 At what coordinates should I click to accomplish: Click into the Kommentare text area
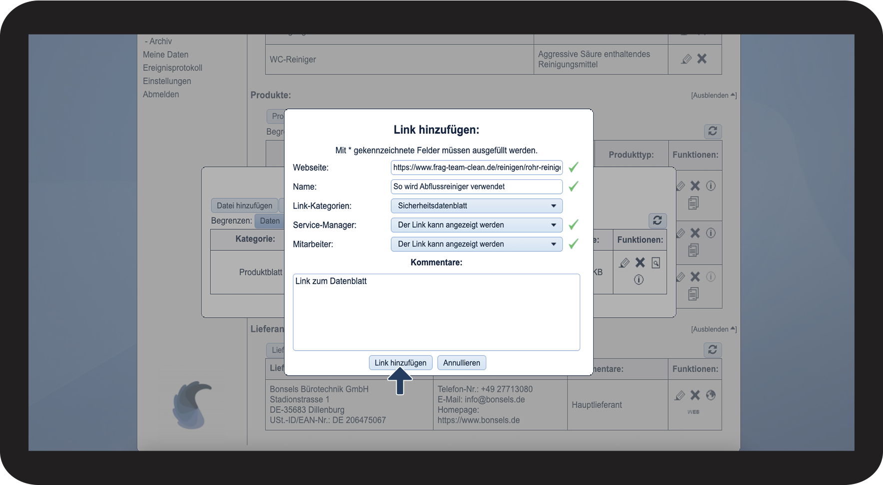click(x=436, y=312)
